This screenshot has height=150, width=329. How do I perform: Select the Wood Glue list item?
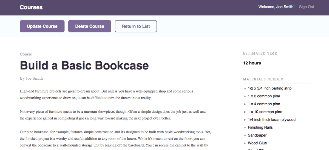tap(257, 143)
